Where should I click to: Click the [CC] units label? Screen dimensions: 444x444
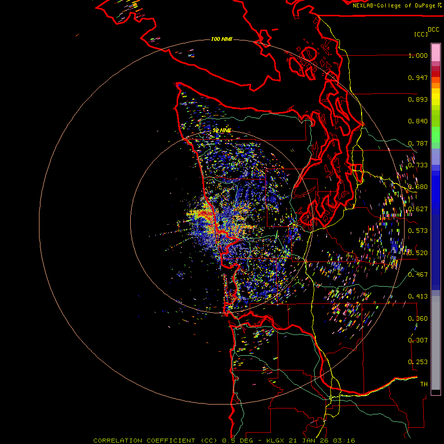[x=421, y=34]
